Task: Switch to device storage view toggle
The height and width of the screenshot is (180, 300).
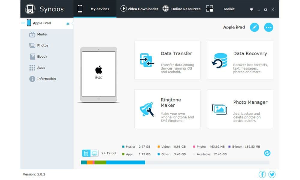Action: [86, 153]
